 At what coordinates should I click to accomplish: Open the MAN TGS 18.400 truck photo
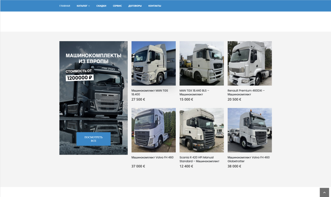click(x=153, y=63)
